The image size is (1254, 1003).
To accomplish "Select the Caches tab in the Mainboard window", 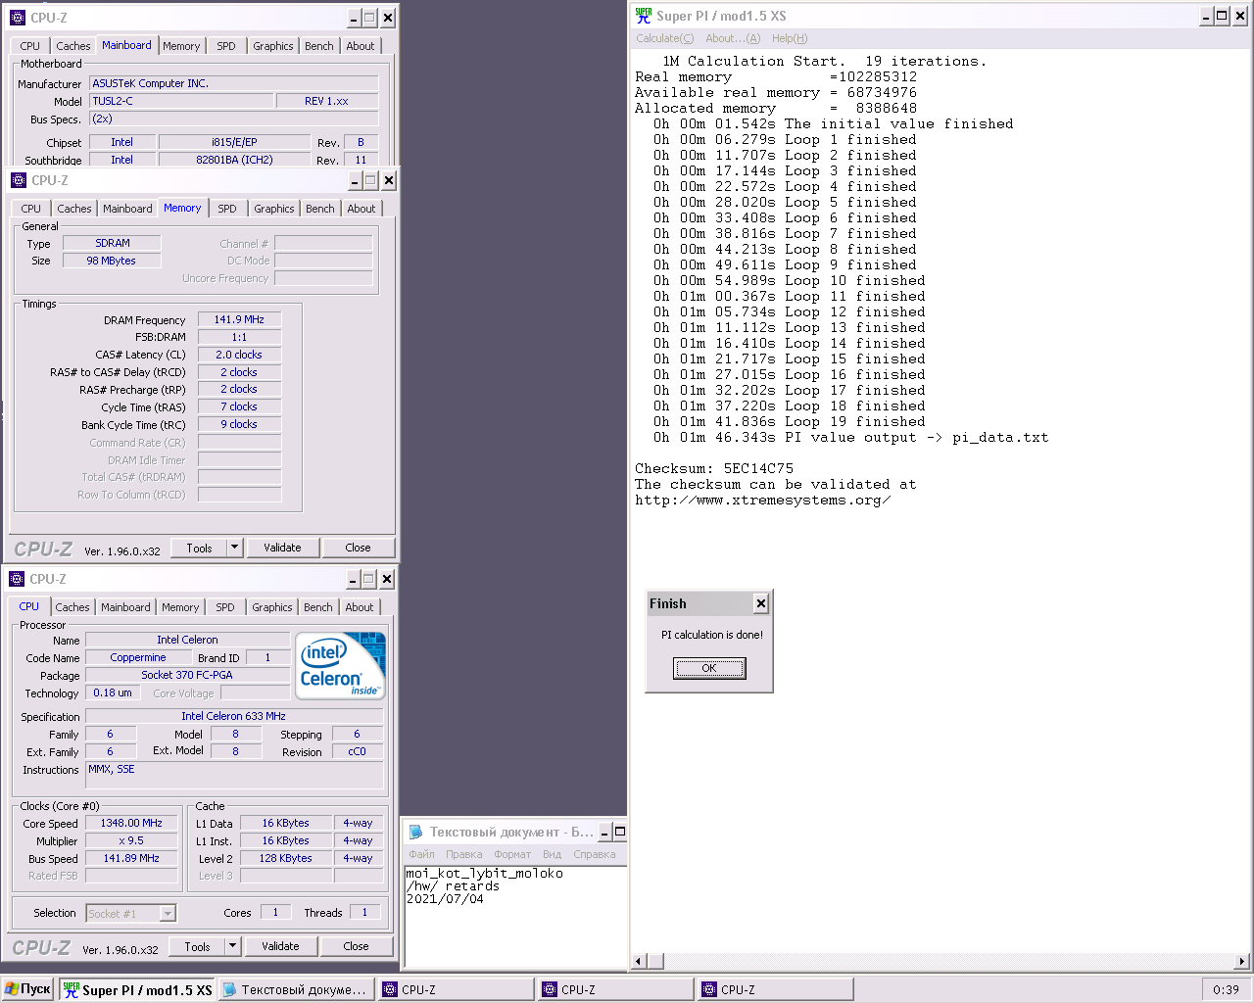I will pos(73,46).
